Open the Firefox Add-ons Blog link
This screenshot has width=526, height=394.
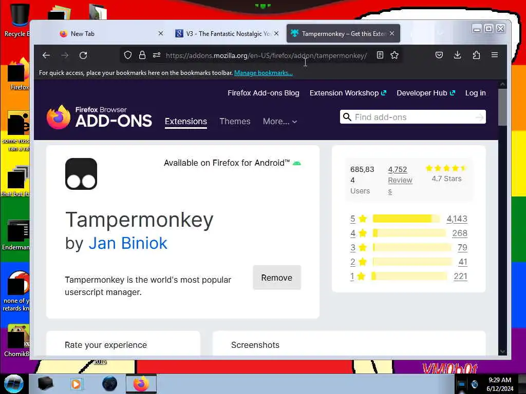click(x=264, y=93)
